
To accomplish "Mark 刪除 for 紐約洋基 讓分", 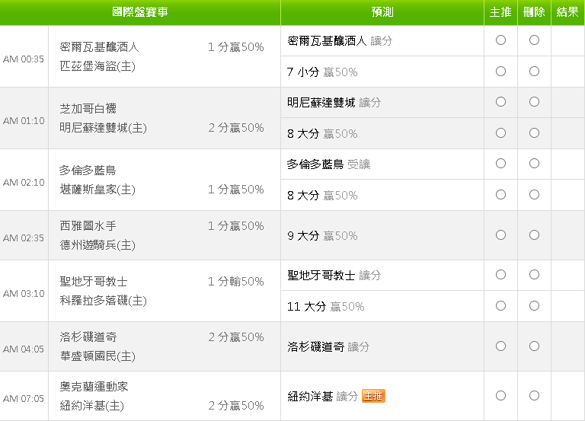I will (x=534, y=396).
